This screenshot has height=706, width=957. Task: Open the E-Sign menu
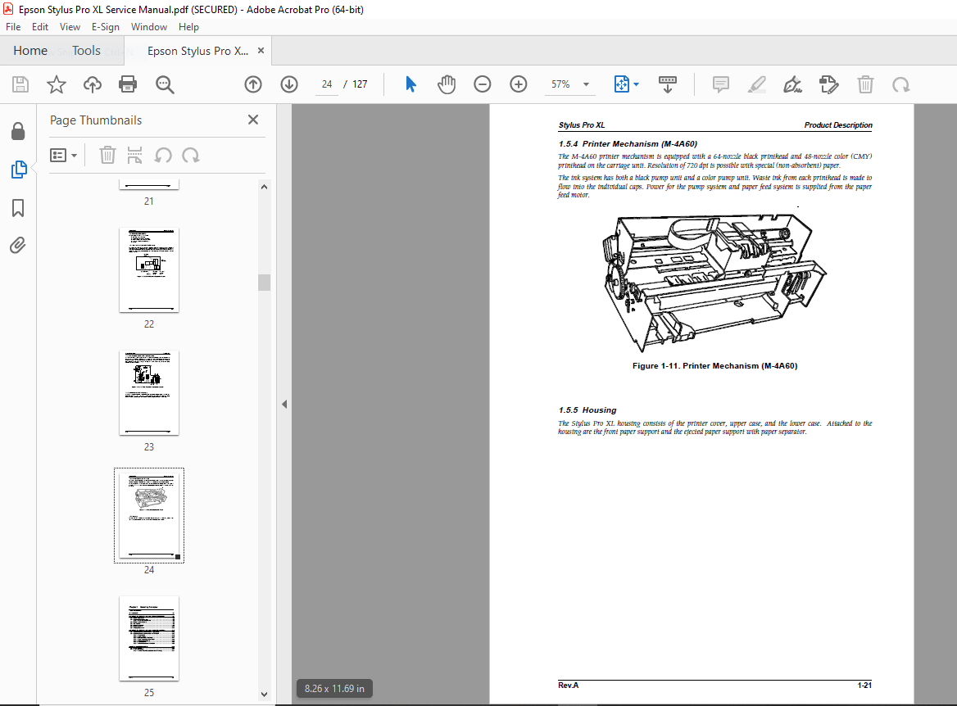coord(106,26)
